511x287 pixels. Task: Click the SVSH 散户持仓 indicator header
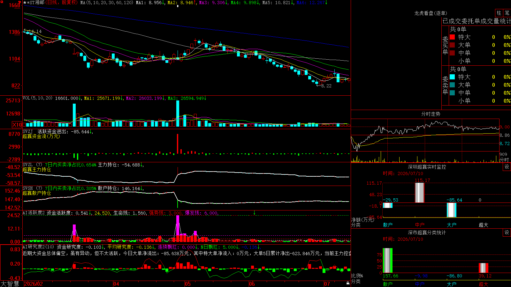click(83, 188)
